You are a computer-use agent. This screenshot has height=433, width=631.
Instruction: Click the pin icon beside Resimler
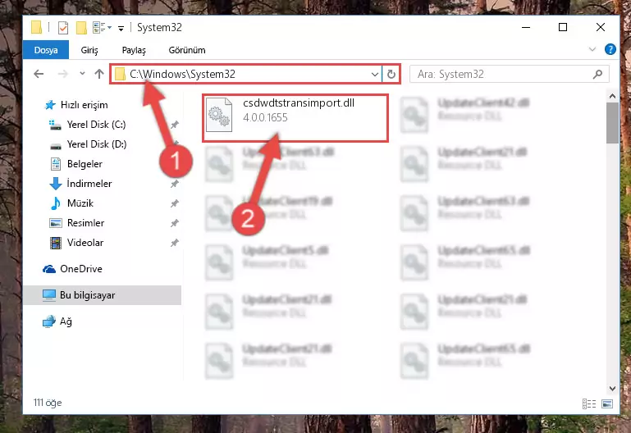point(174,223)
